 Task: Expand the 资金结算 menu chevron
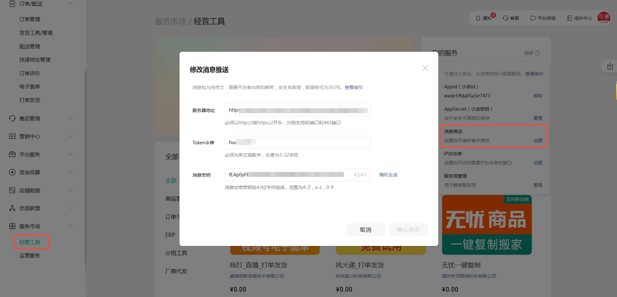coord(71,172)
